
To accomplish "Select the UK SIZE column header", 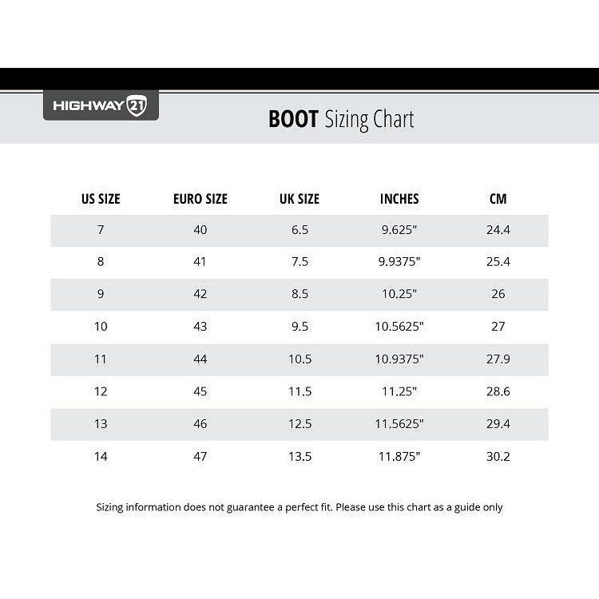I will pos(299,199).
